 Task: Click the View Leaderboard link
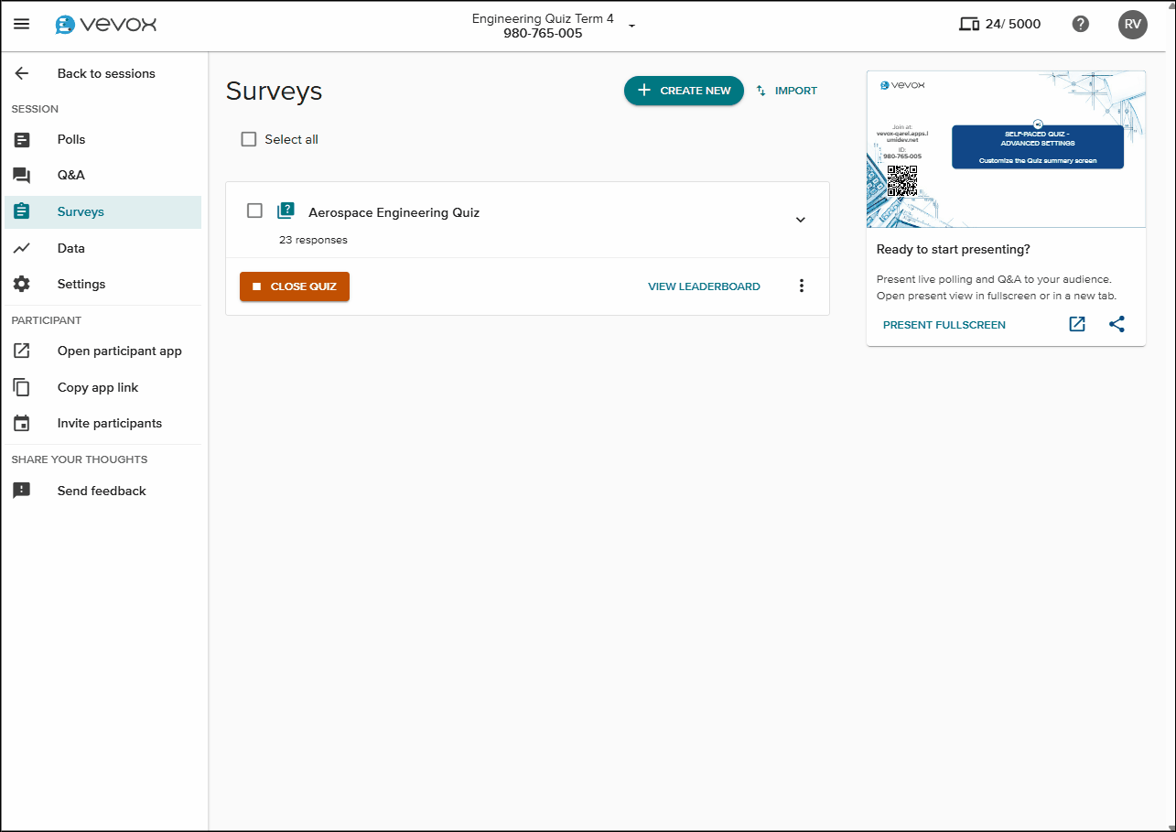tap(704, 286)
